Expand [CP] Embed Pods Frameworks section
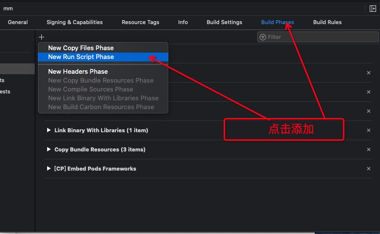The image size is (380, 234). tap(49, 169)
